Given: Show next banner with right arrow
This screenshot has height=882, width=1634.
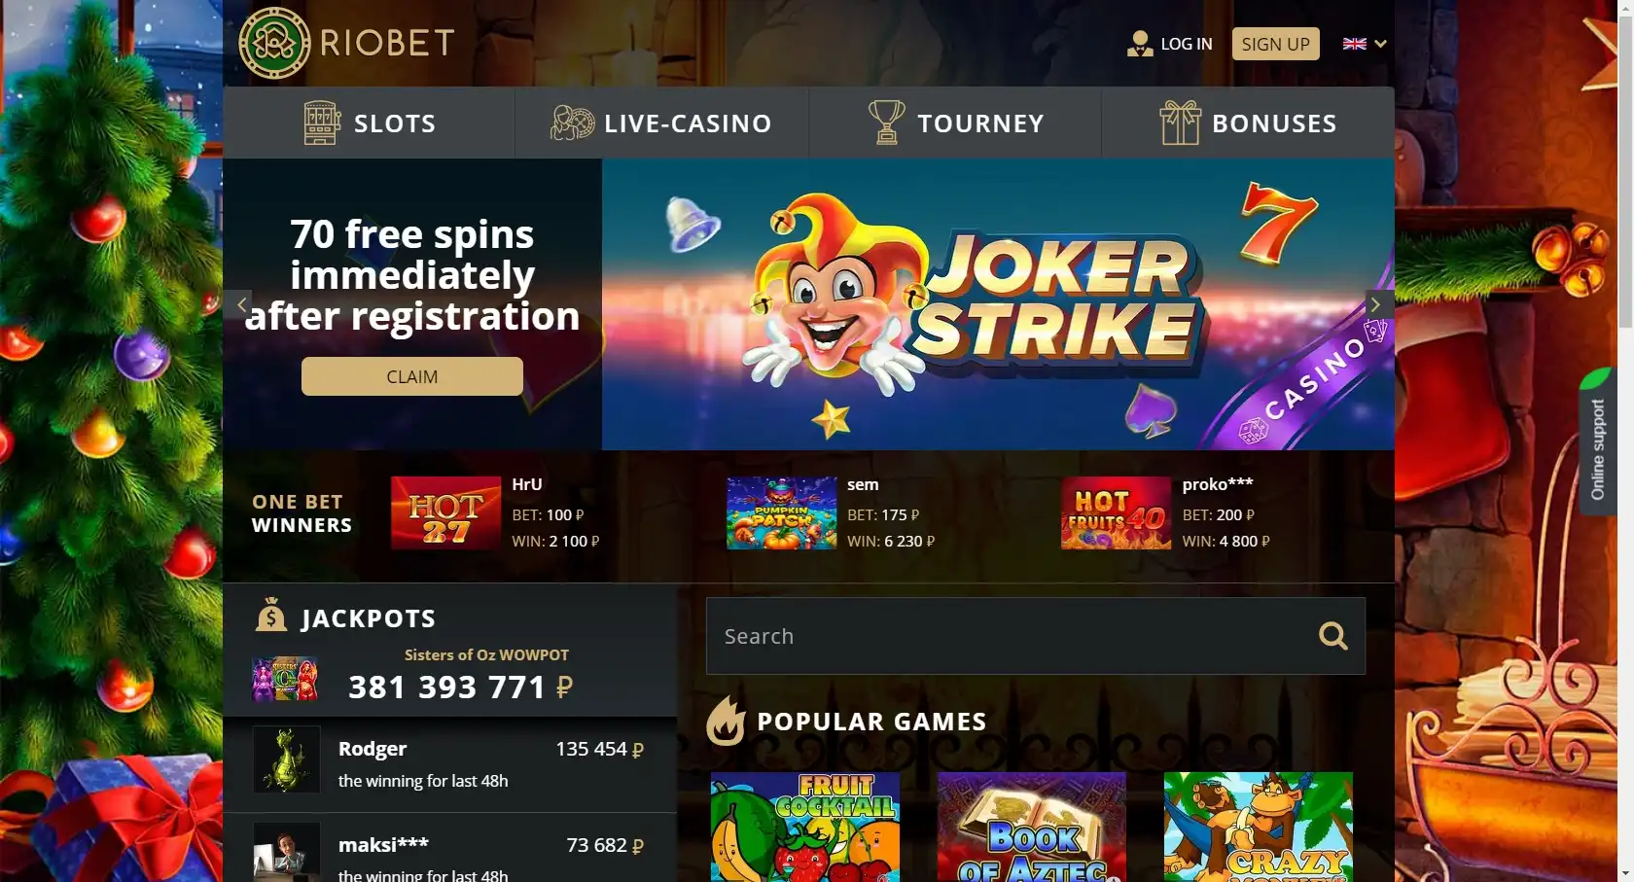Looking at the screenshot, I should 1376,304.
